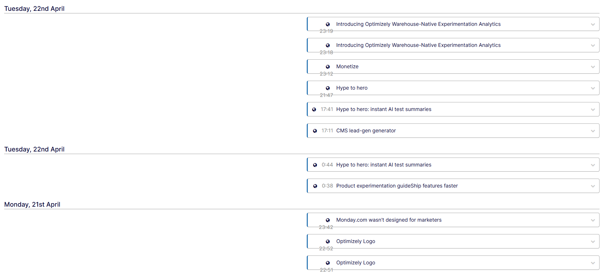Click the '23:19' timestamp

point(326,31)
